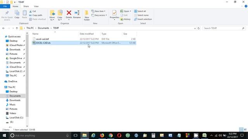Open recent locations dropdown arrow
The width and height of the screenshot is (248, 139).
coord(13,28)
